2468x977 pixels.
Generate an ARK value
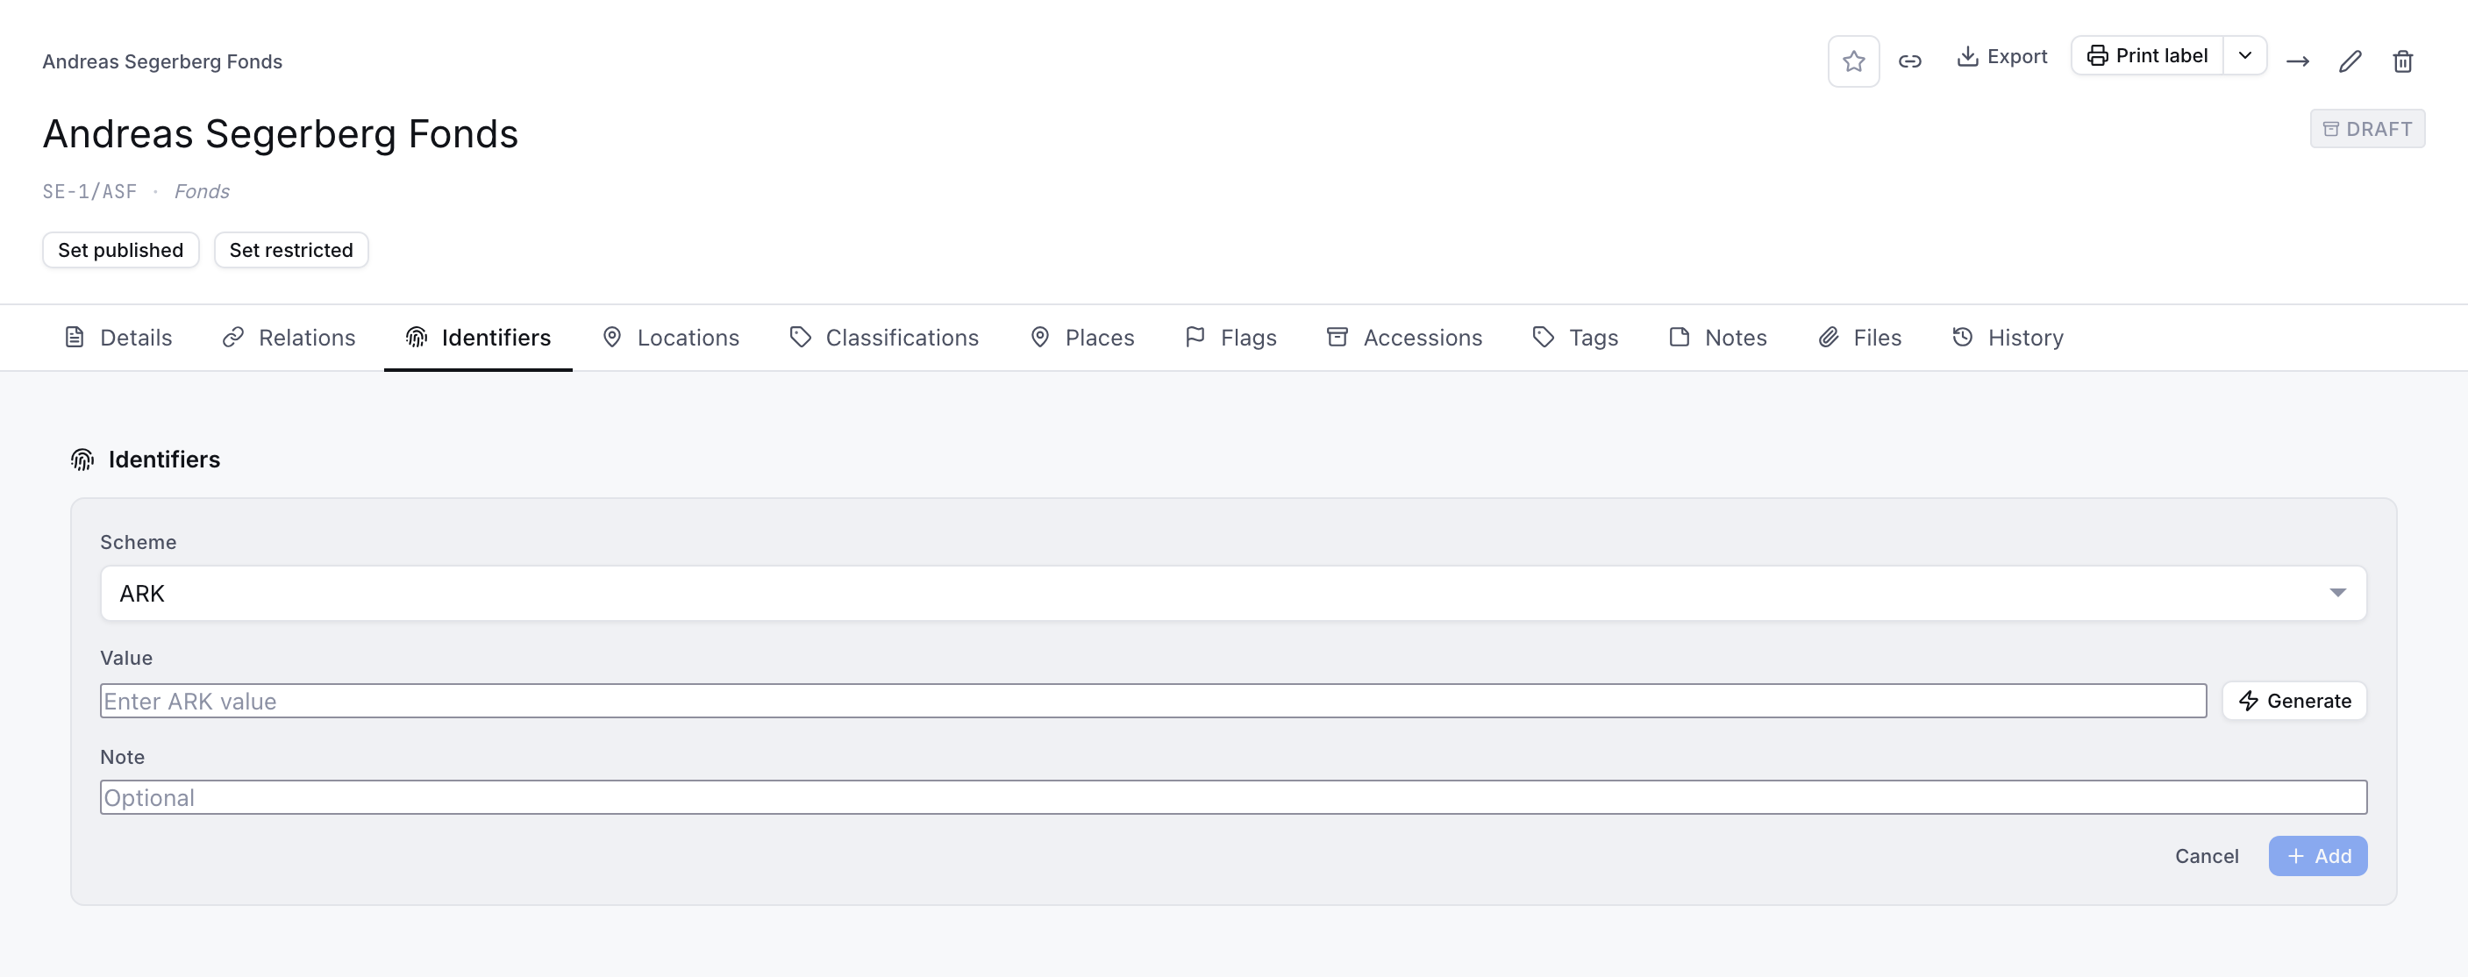[x=2293, y=701]
